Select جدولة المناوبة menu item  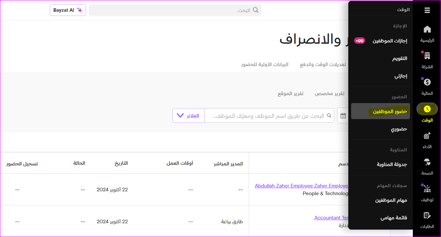tap(391, 165)
